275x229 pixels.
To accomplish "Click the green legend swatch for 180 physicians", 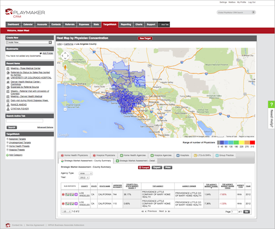I will pyautogui.click(x=236, y=142).
